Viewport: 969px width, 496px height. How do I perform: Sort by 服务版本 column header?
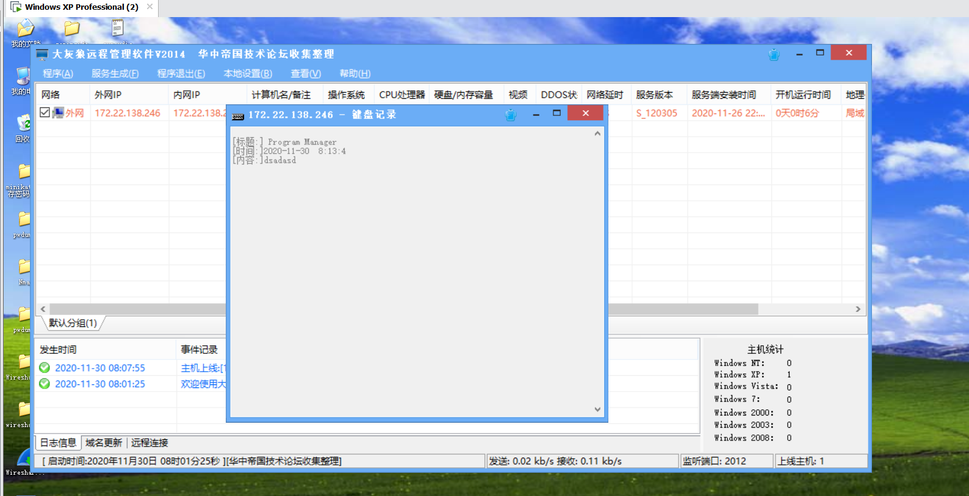(x=659, y=95)
